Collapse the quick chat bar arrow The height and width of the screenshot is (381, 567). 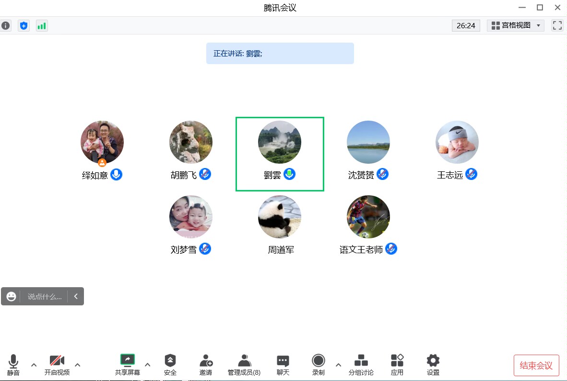click(76, 296)
